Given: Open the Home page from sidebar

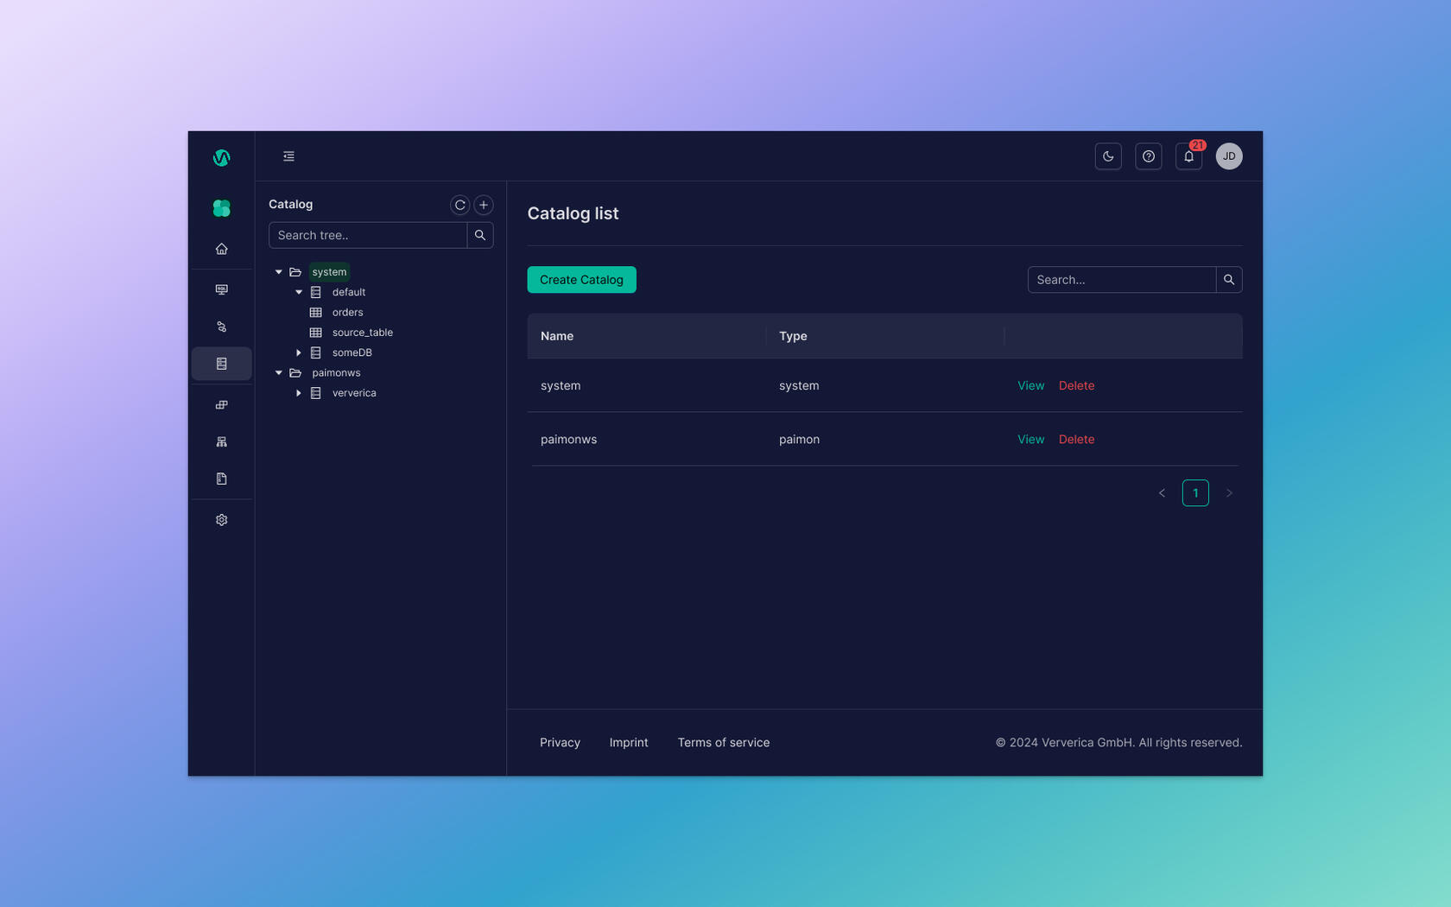Looking at the screenshot, I should point(221,249).
